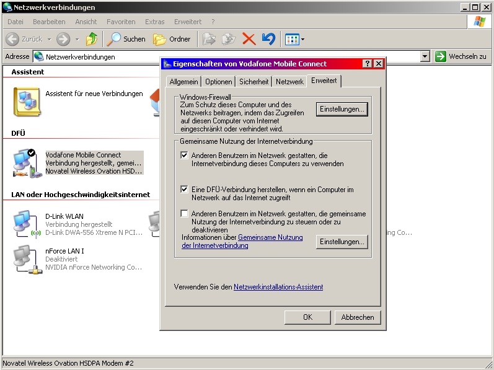Open the Erweitert menu
494x370 pixels.
tap(188, 22)
